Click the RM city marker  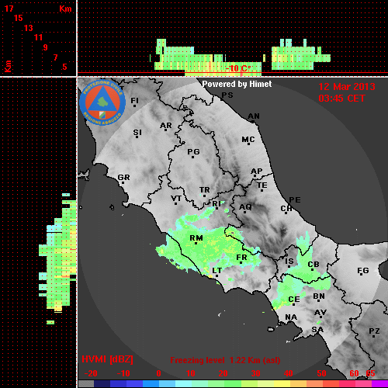196,243
